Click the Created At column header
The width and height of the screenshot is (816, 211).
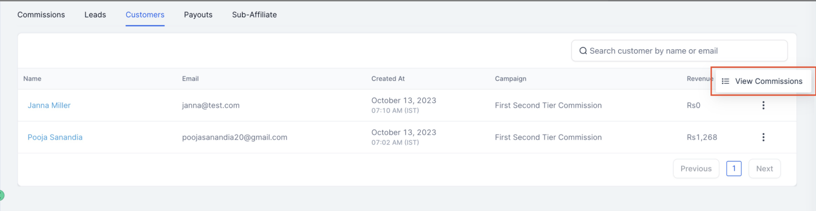pos(388,79)
